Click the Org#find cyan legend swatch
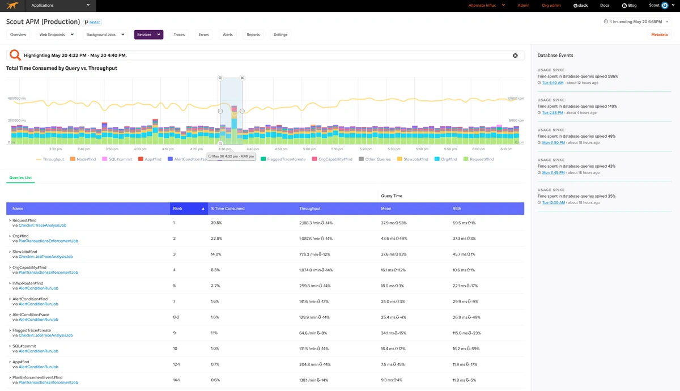This screenshot has height=391, width=680. (x=437, y=159)
